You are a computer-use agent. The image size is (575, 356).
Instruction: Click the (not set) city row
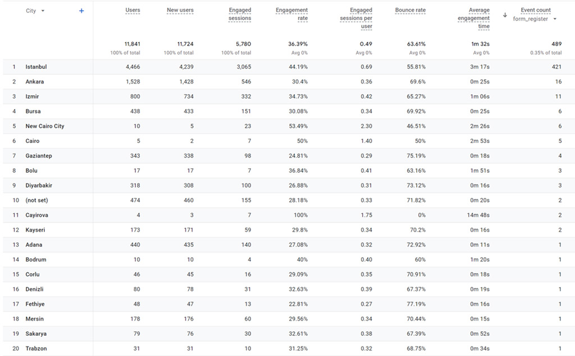(35, 200)
